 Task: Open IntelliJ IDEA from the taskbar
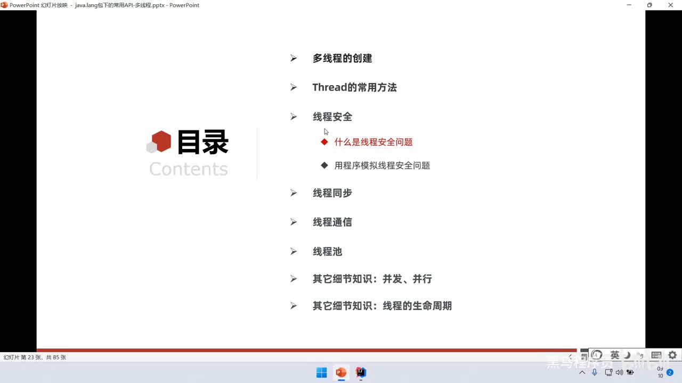click(x=361, y=372)
